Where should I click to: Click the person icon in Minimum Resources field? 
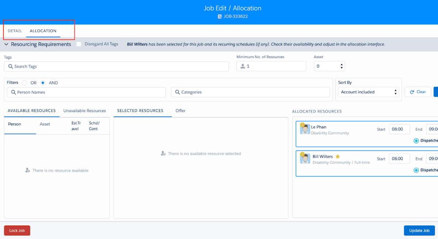pyautogui.click(x=243, y=66)
